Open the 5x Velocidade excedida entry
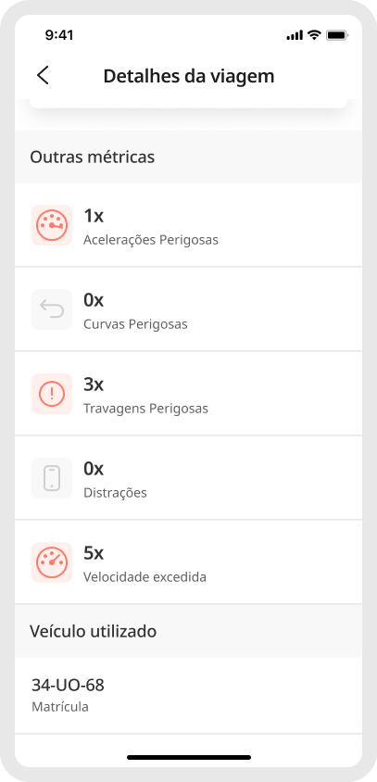 [189, 562]
